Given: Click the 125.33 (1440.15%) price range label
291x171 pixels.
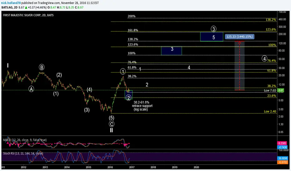Looking at the screenshot, I should tap(239, 37).
